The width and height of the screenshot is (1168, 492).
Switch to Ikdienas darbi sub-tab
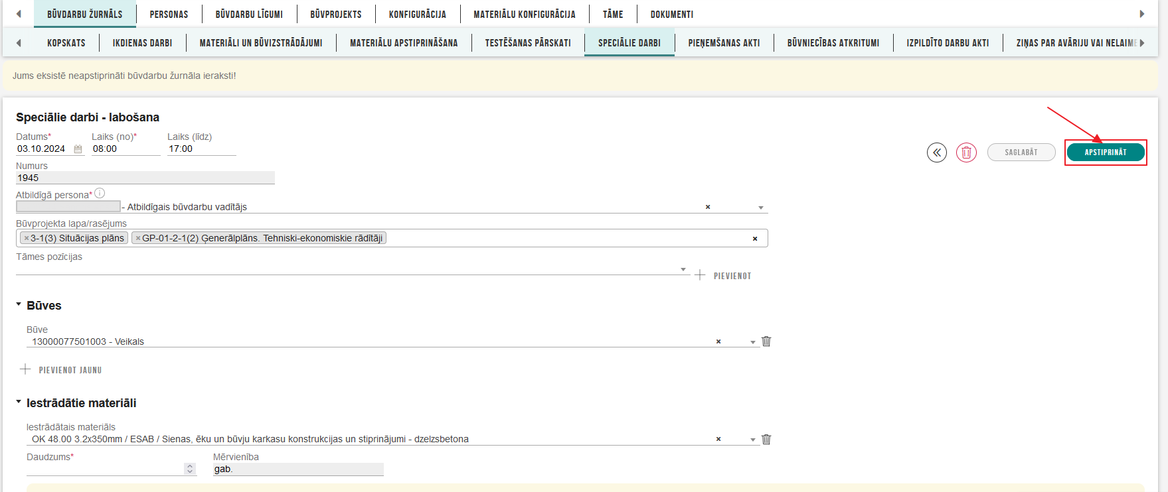coord(142,42)
